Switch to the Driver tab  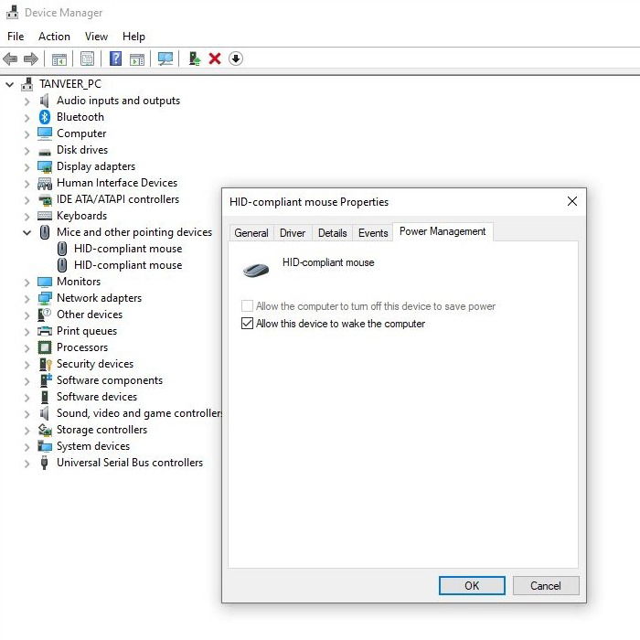coord(293,232)
